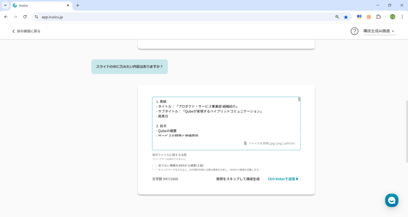
Task: Open the orange extension icon
Action: [369, 17]
